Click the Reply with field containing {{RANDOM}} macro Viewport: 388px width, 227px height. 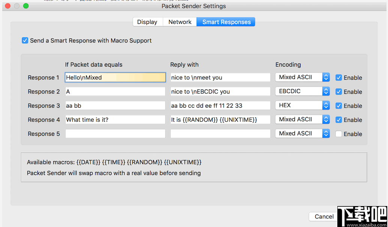click(220, 119)
